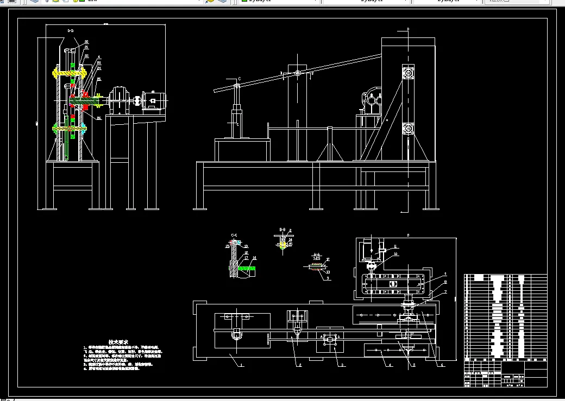Pick callout 18 in the C-C detail
565x401 pixels.
tap(246, 253)
